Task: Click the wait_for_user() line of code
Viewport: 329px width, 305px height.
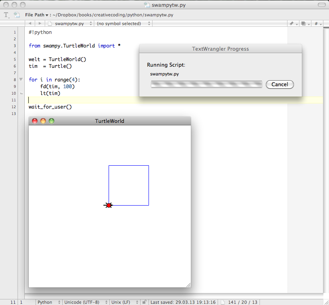Action: coord(50,107)
